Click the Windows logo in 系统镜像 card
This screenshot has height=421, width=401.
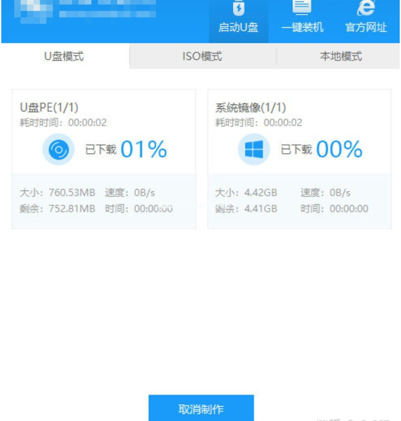(254, 150)
